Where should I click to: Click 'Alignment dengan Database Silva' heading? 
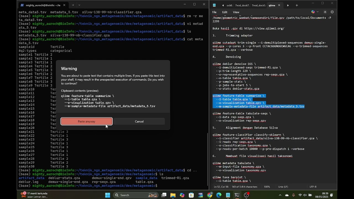pos(252,128)
